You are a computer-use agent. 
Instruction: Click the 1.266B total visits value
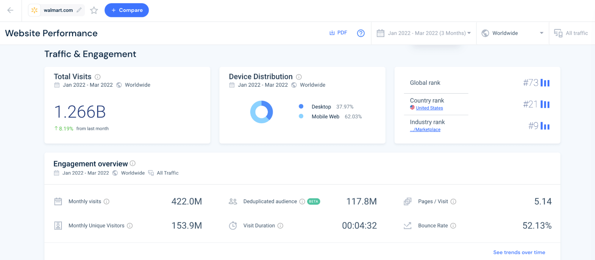coord(80,112)
